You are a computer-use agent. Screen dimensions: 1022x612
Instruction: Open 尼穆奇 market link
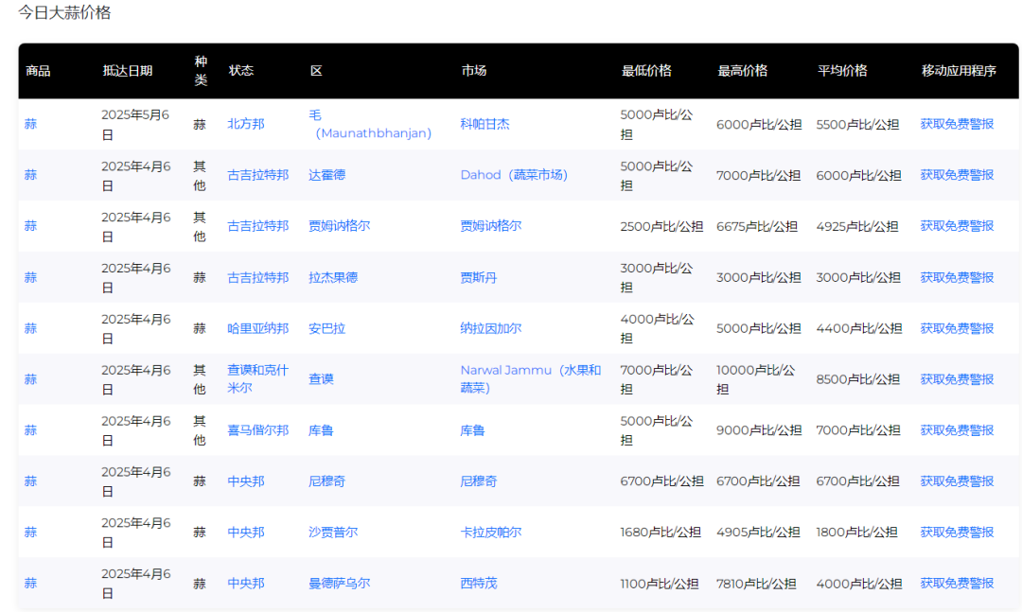[479, 481]
